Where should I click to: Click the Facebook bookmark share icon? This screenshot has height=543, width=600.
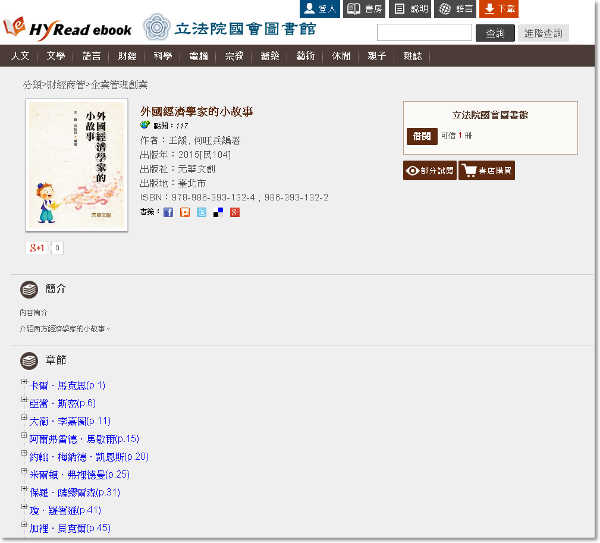point(168,212)
